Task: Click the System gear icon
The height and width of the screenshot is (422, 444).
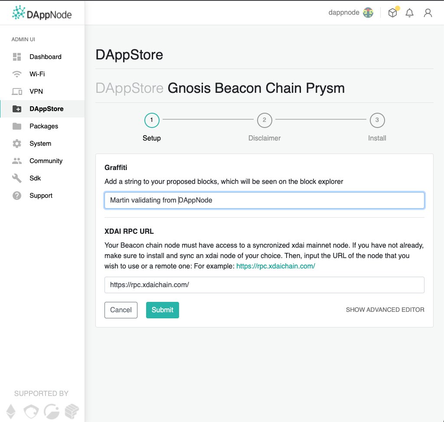Action: pyautogui.click(x=17, y=144)
